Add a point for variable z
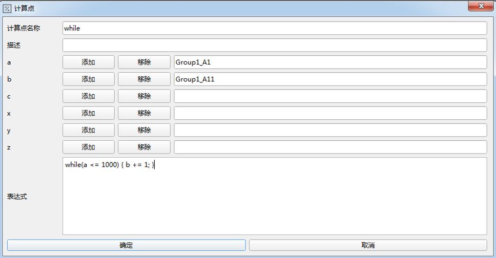The width and height of the screenshot is (496, 258). 88,147
